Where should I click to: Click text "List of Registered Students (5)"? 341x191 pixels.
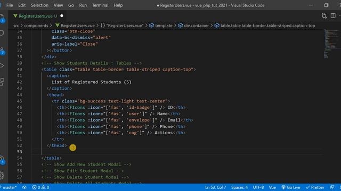pyautogui.click(x=91, y=82)
